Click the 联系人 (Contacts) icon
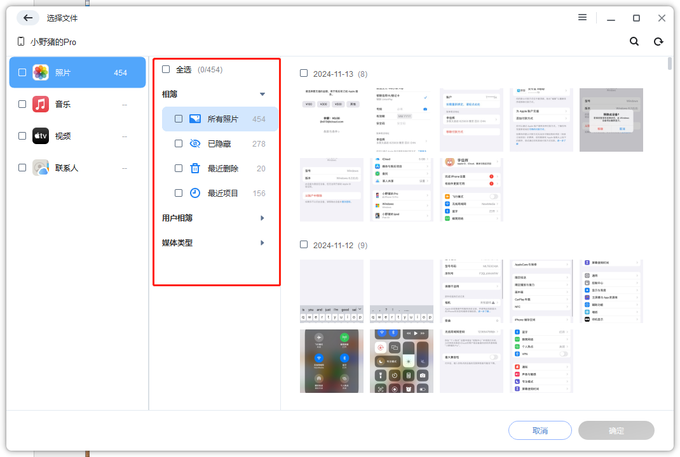The height and width of the screenshot is (457, 680). tap(40, 168)
